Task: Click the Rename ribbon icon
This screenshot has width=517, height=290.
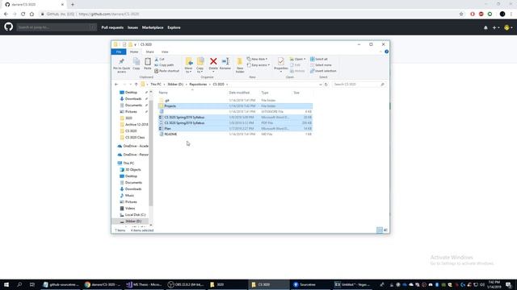Action: click(225, 64)
